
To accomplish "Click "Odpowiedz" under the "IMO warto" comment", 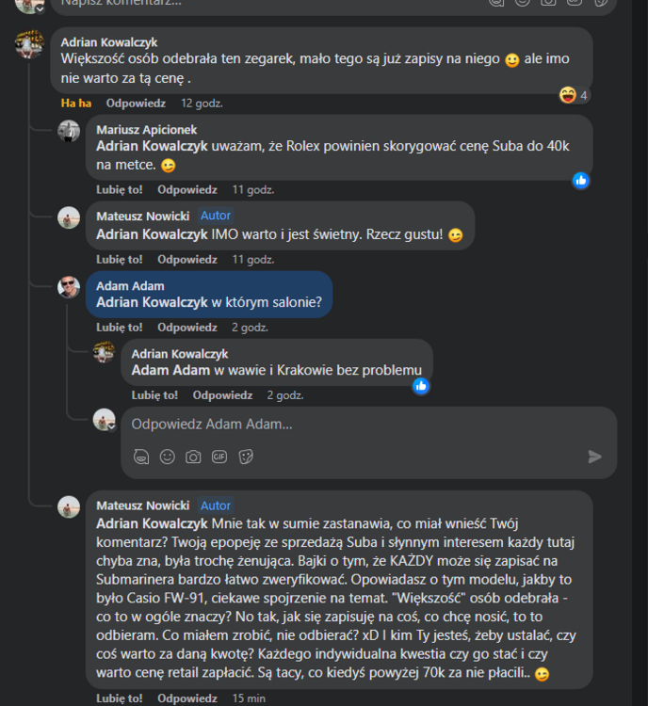I will [x=186, y=259].
